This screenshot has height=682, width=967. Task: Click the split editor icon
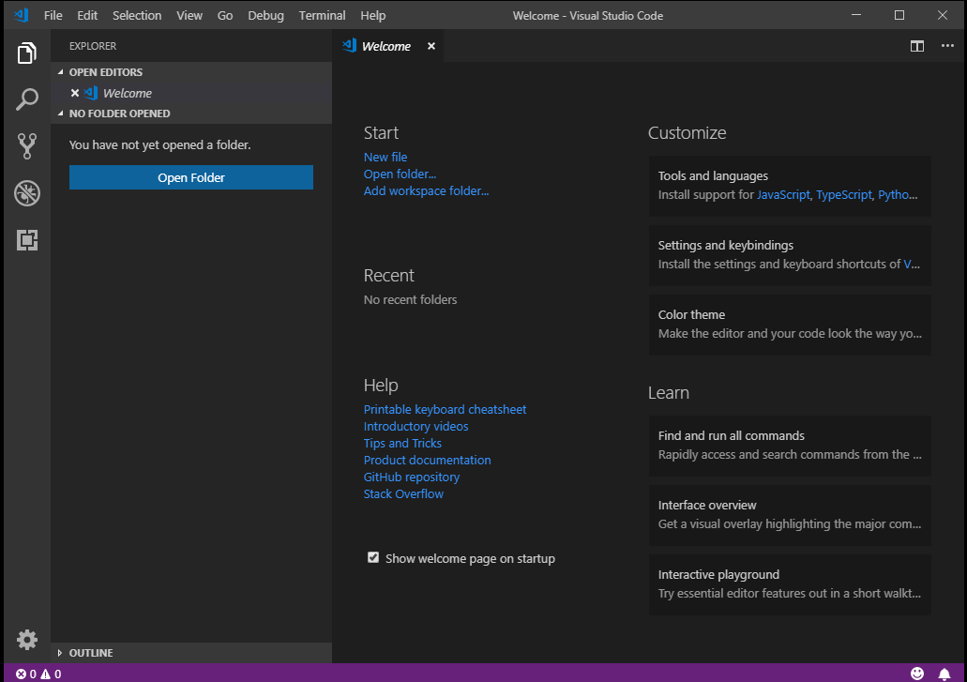click(917, 46)
